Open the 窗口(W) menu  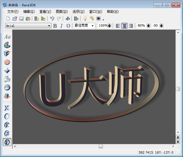tap(95, 12)
